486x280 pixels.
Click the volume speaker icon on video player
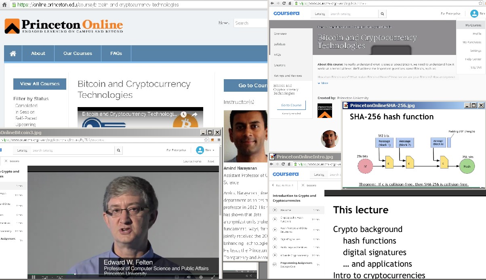[189, 277]
